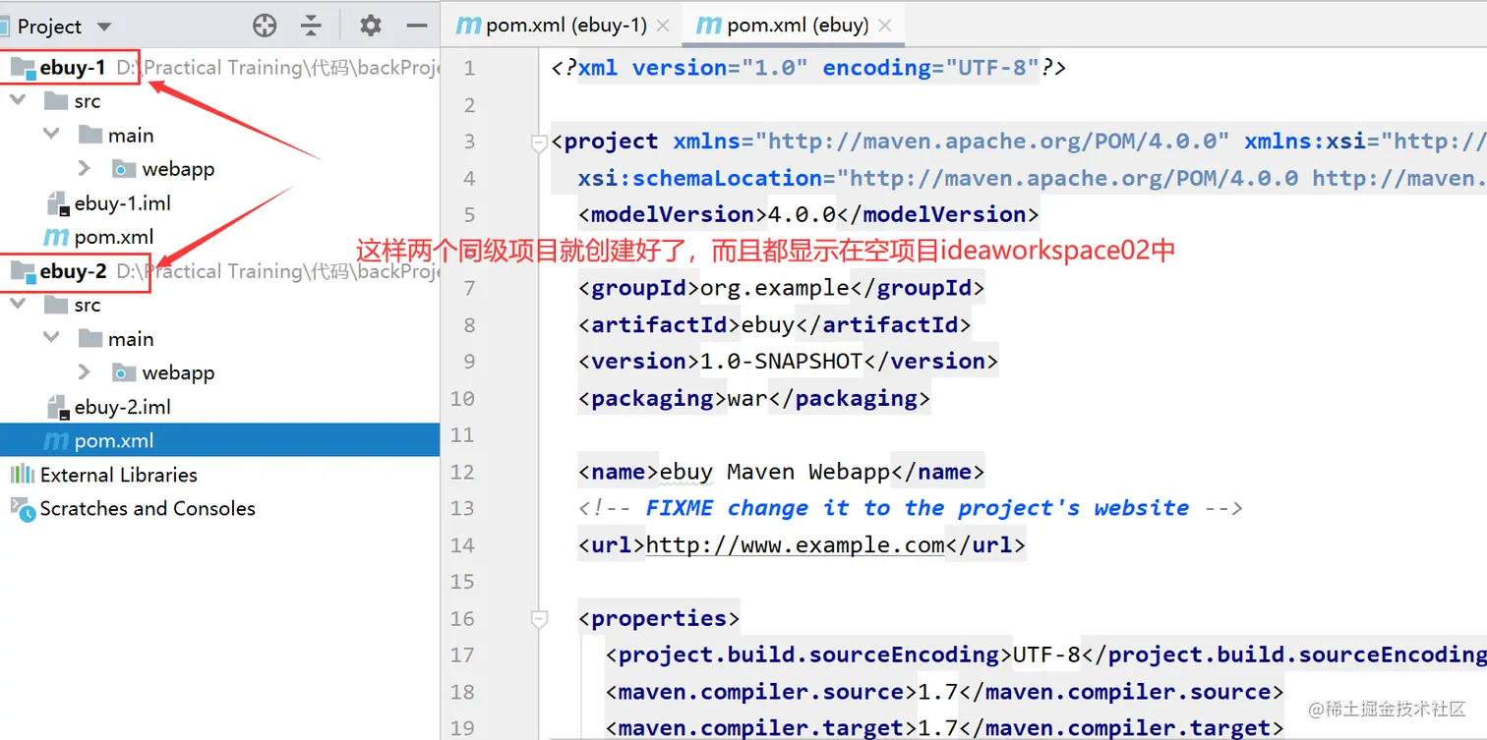Click the maven.compiler.source value 1.7
Screen dimensions: 1487x740
[938, 692]
